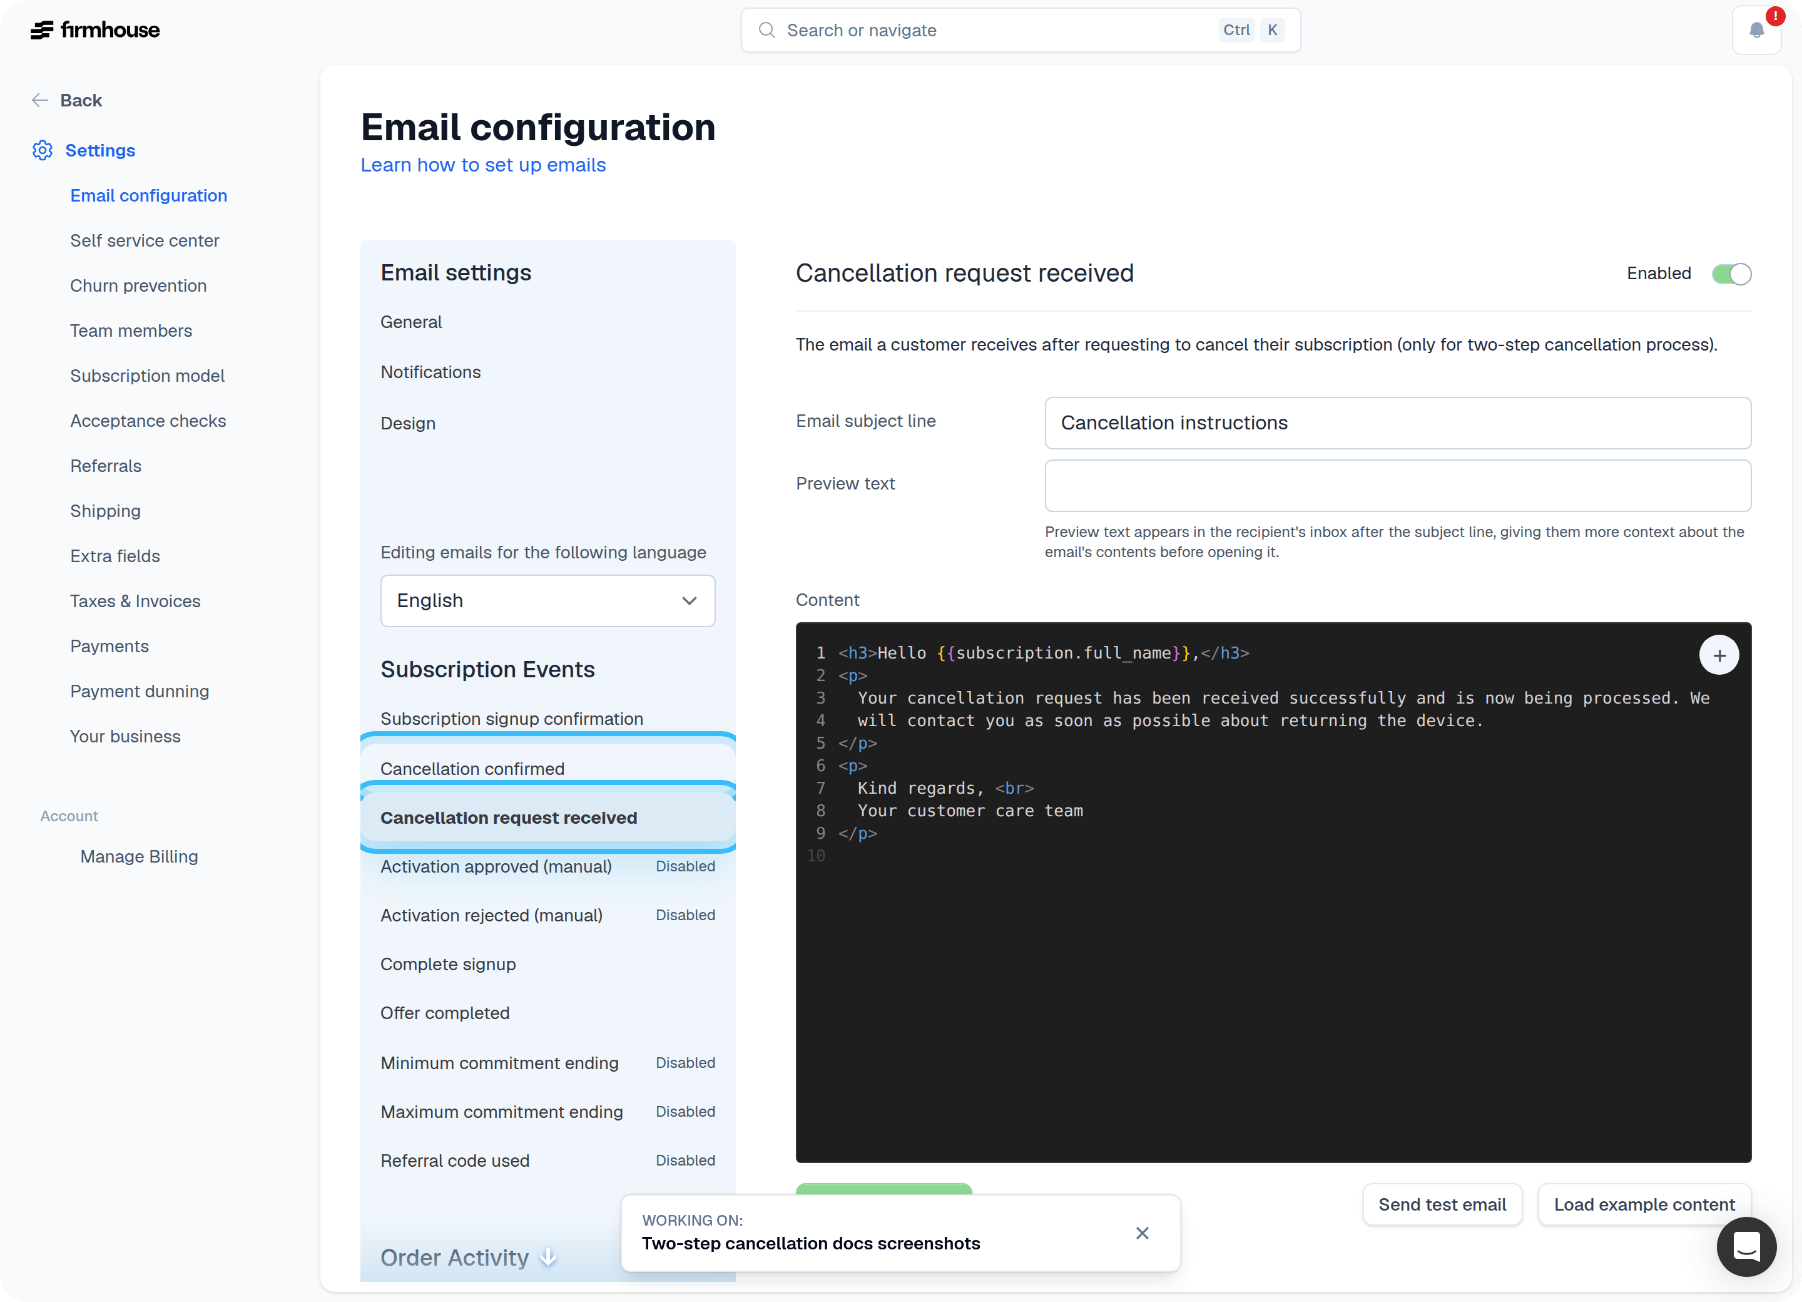Open Payments settings
This screenshot has height=1302, width=1802.
click(x=109, y=646)
